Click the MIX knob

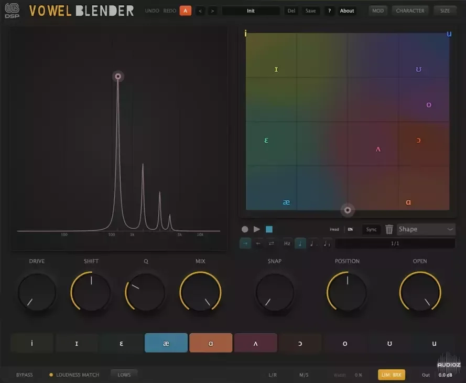(200, 292)
